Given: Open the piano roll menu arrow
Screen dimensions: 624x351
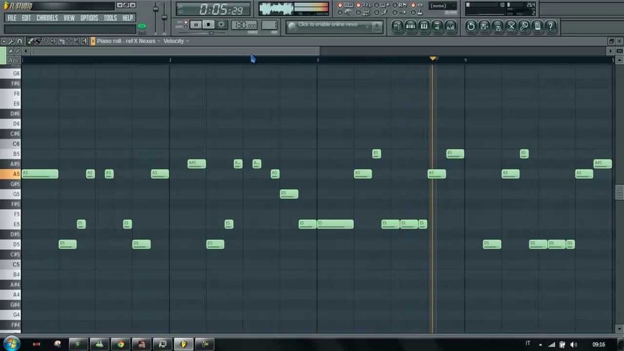Looking at the screenshot, I should point(4,41).
